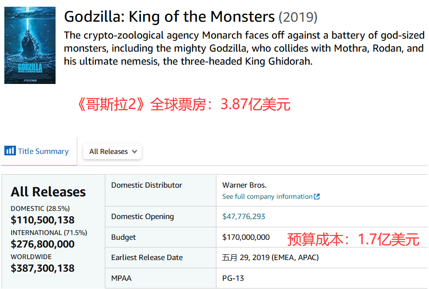Click the Warner Bros. distributor name
429x289 pixels.
tap(244, 185)
